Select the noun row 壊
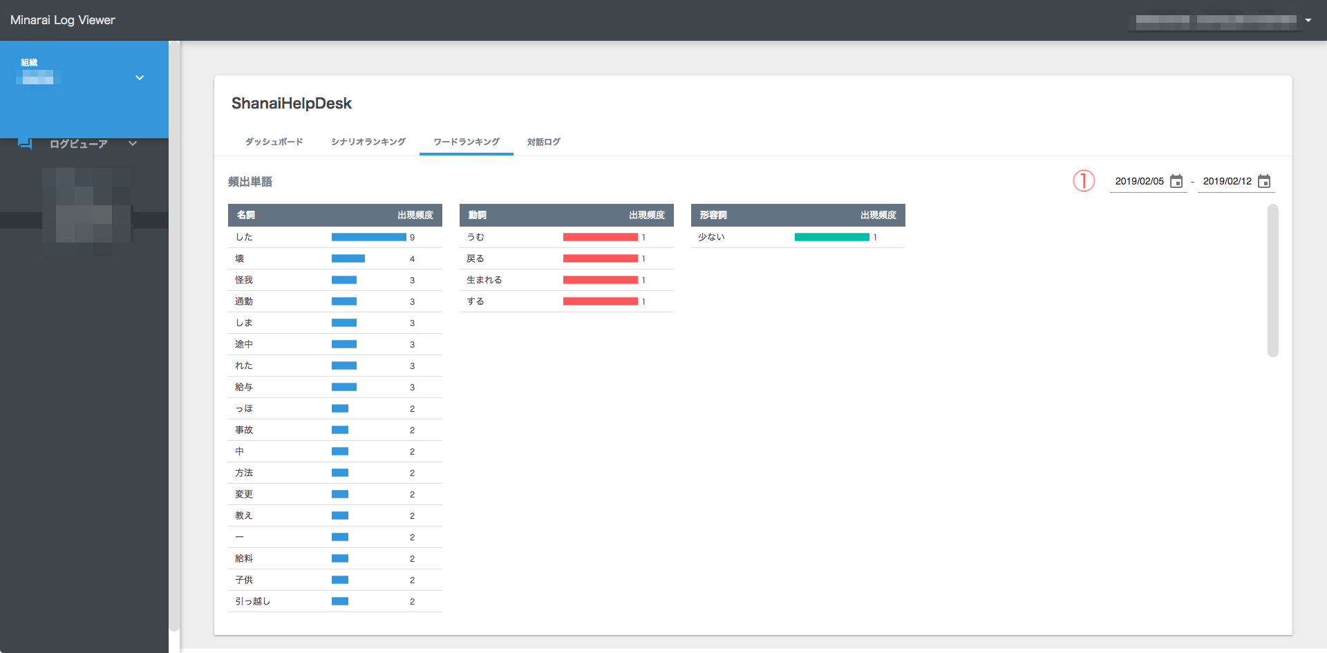 (x=335, y=258)
